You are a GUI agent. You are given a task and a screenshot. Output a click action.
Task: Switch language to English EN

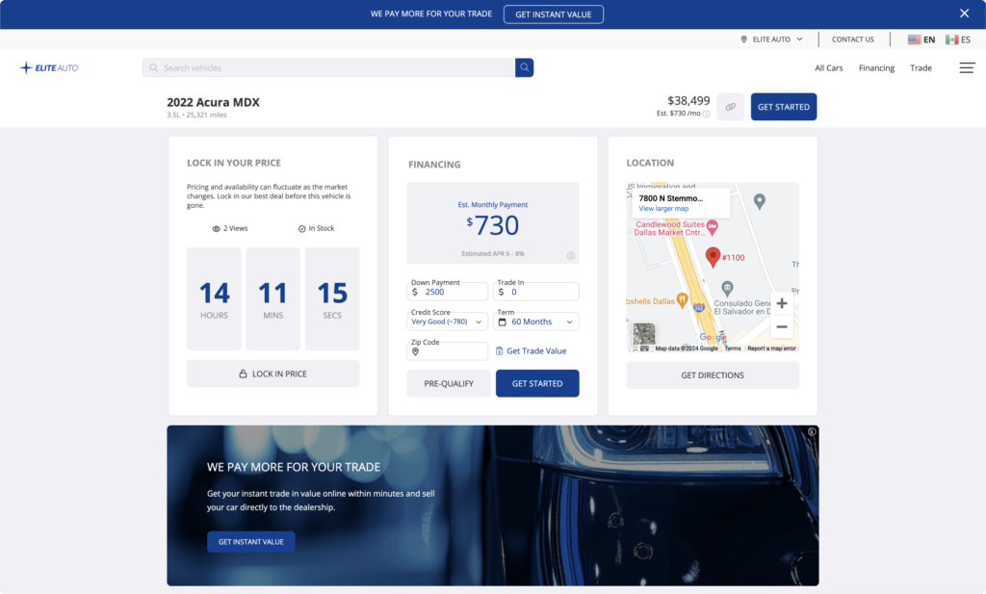[x=921, y=39]
